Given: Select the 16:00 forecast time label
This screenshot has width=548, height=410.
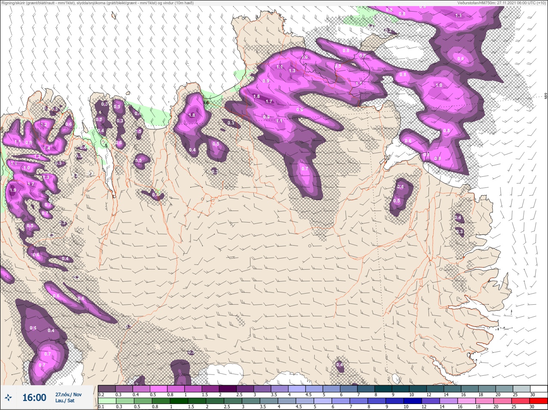Looking at the screenshot, I should click(34, 398).
